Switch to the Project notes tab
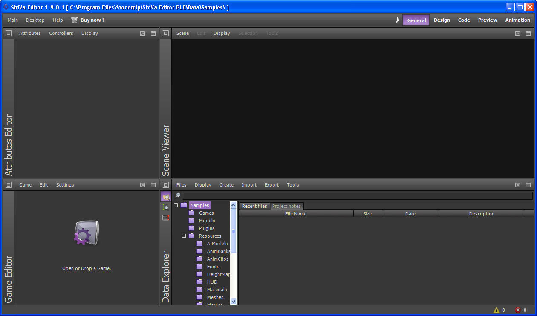 coord(286,206)
